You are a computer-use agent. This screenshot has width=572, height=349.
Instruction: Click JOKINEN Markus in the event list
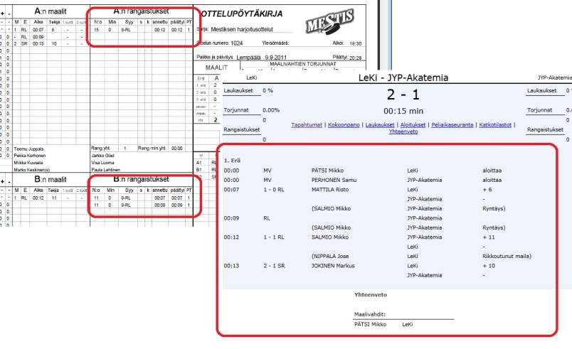333,266
